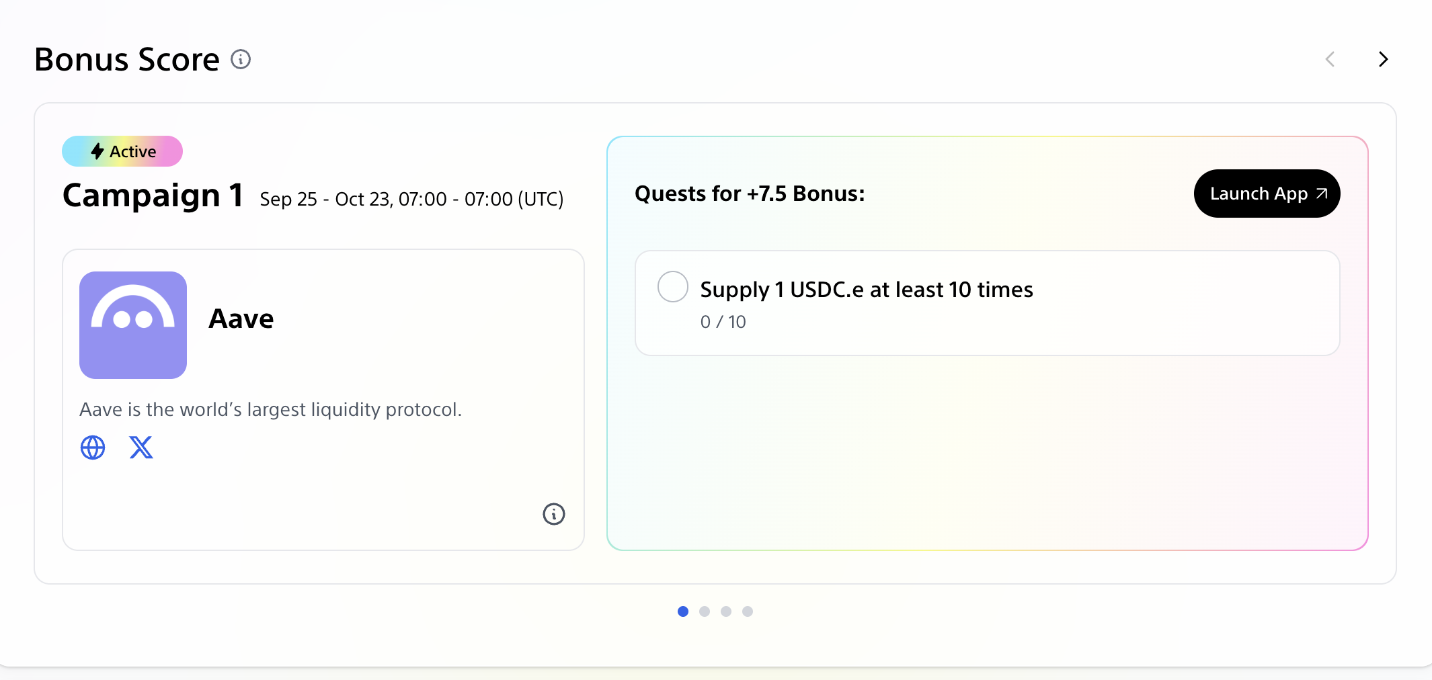
Task: Open Aave's X (Twitter) profile icon
Action: click(141, 448)
